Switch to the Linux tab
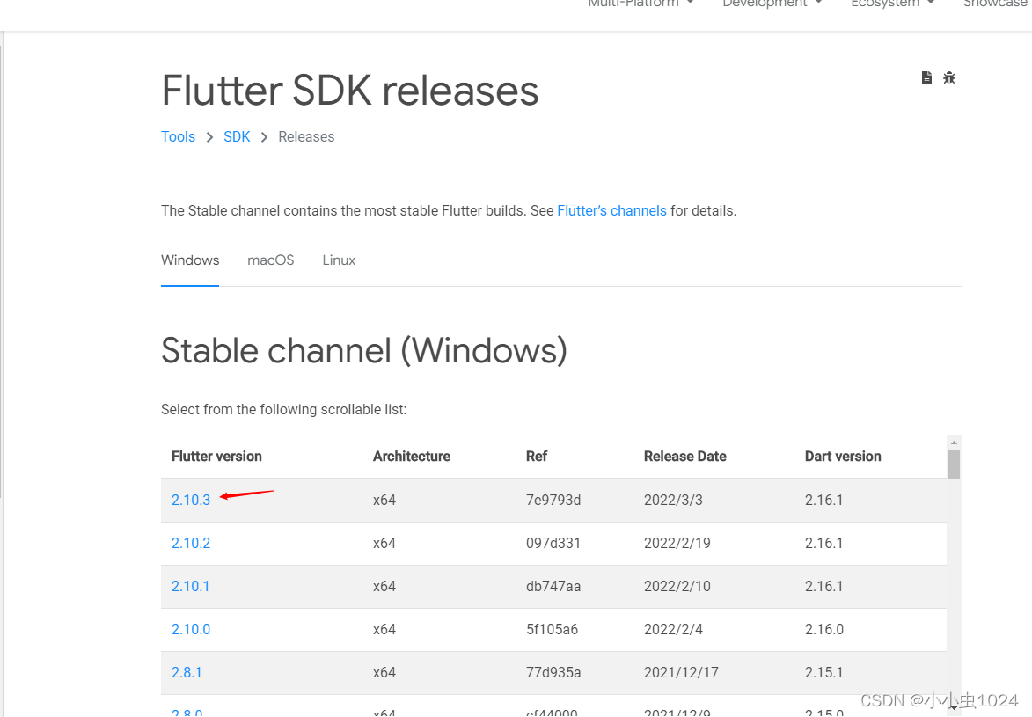 pyautogui.click(x=339, y=260)
